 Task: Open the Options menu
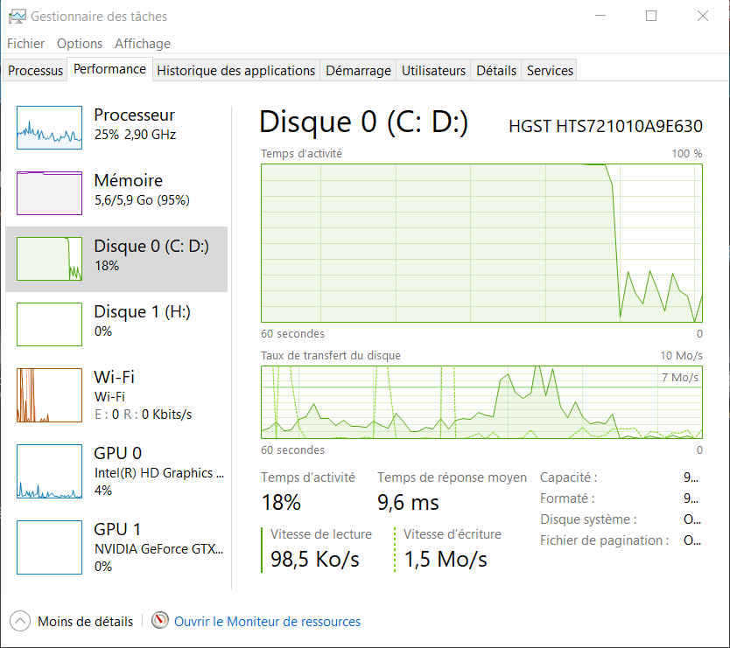80,44
